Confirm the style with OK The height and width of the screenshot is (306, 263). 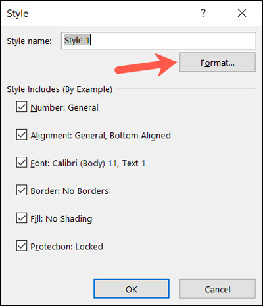[131, 289]
